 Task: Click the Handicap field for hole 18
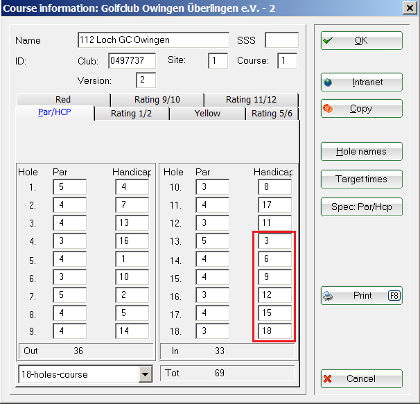[275, 331]
